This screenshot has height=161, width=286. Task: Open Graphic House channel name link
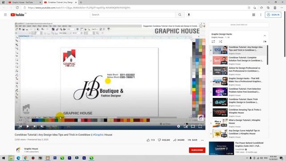tap(31, 149)
